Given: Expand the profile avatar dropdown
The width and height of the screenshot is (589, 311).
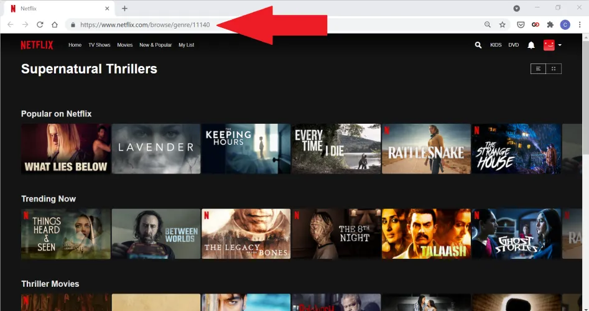Looking at the screenshot, I should 552,45.
